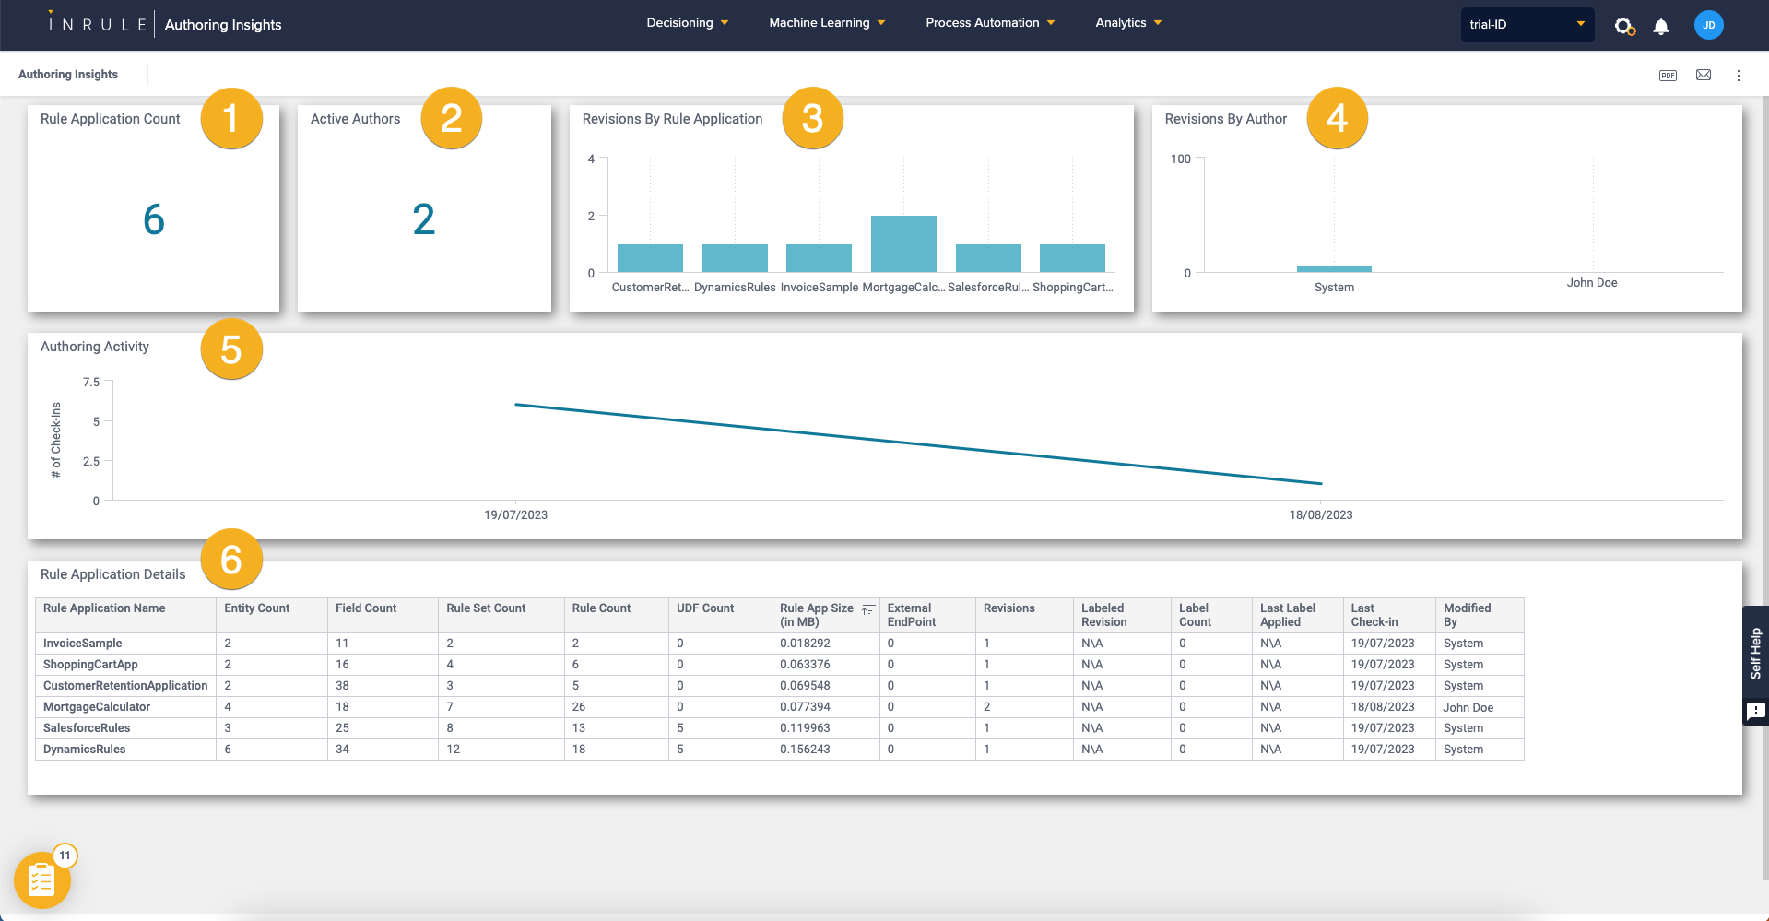Viewport: 1769px width, 921px height.
Task: Export the dashboard as PDF
Action: [1668, 75]
